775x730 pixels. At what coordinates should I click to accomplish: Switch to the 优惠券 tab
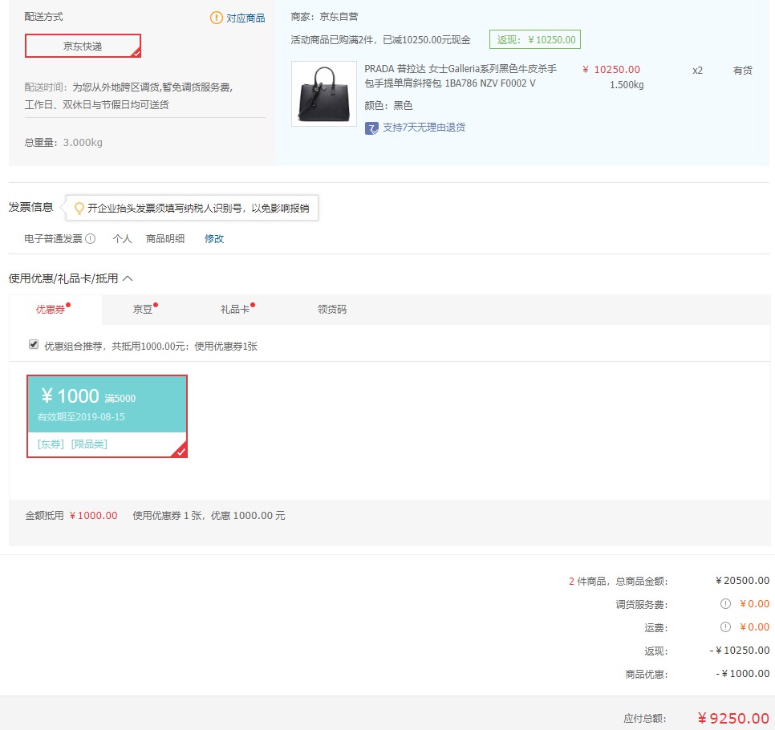[x=54, y=309]
